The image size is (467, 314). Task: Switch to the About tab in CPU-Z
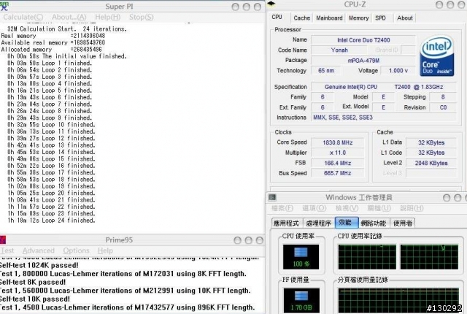pos(405,18)
